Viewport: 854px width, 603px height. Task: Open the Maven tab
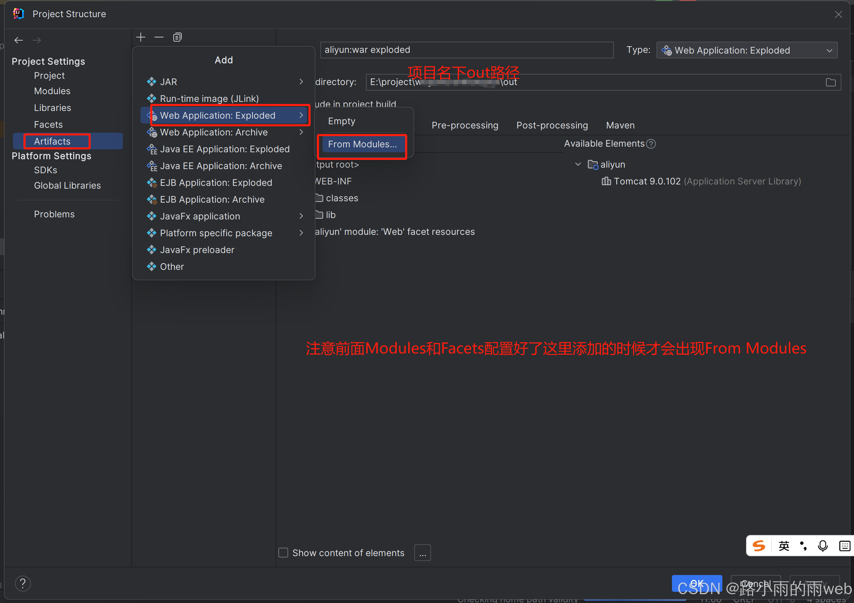620,125
